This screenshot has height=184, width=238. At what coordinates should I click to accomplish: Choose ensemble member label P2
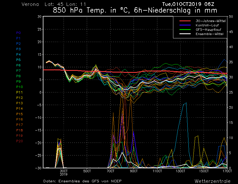[x=18, y=44]
